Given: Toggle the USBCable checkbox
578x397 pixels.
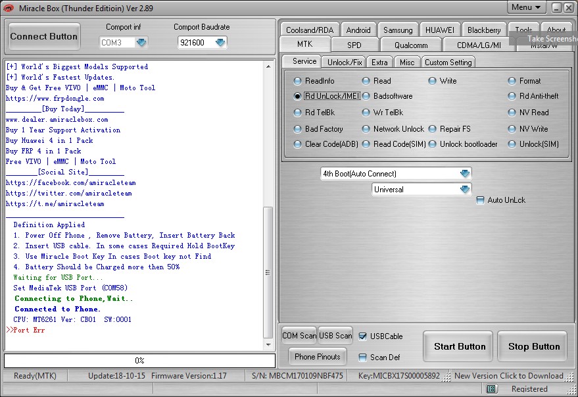Looking at the screenshot, I should pyautogui.click(x=363, y=336).
